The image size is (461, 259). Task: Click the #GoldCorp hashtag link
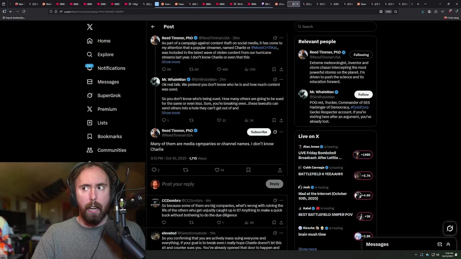pos(359,107)
